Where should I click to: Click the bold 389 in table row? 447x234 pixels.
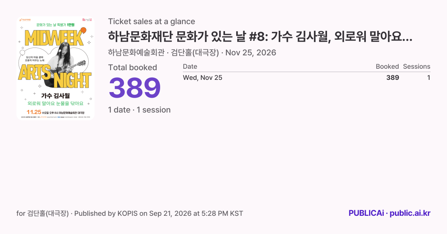tap(393, 78)
